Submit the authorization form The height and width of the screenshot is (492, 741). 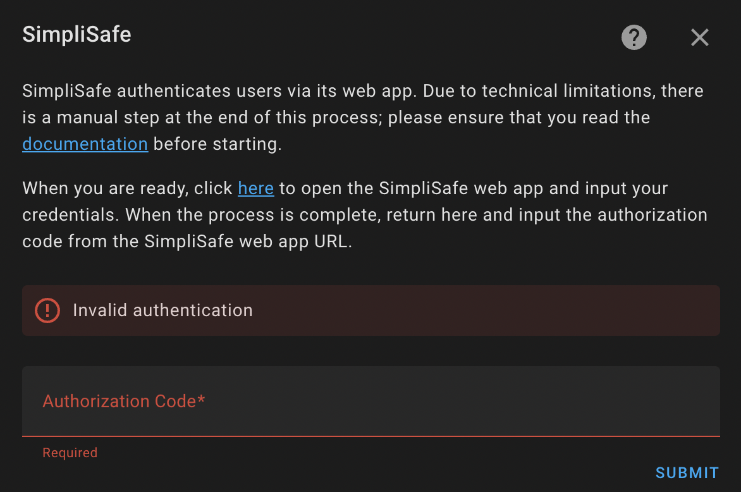coord(687,472)
